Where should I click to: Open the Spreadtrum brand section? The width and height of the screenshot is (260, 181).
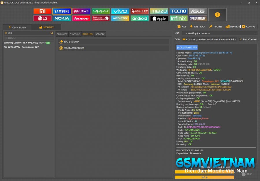[x=198, y=18]
